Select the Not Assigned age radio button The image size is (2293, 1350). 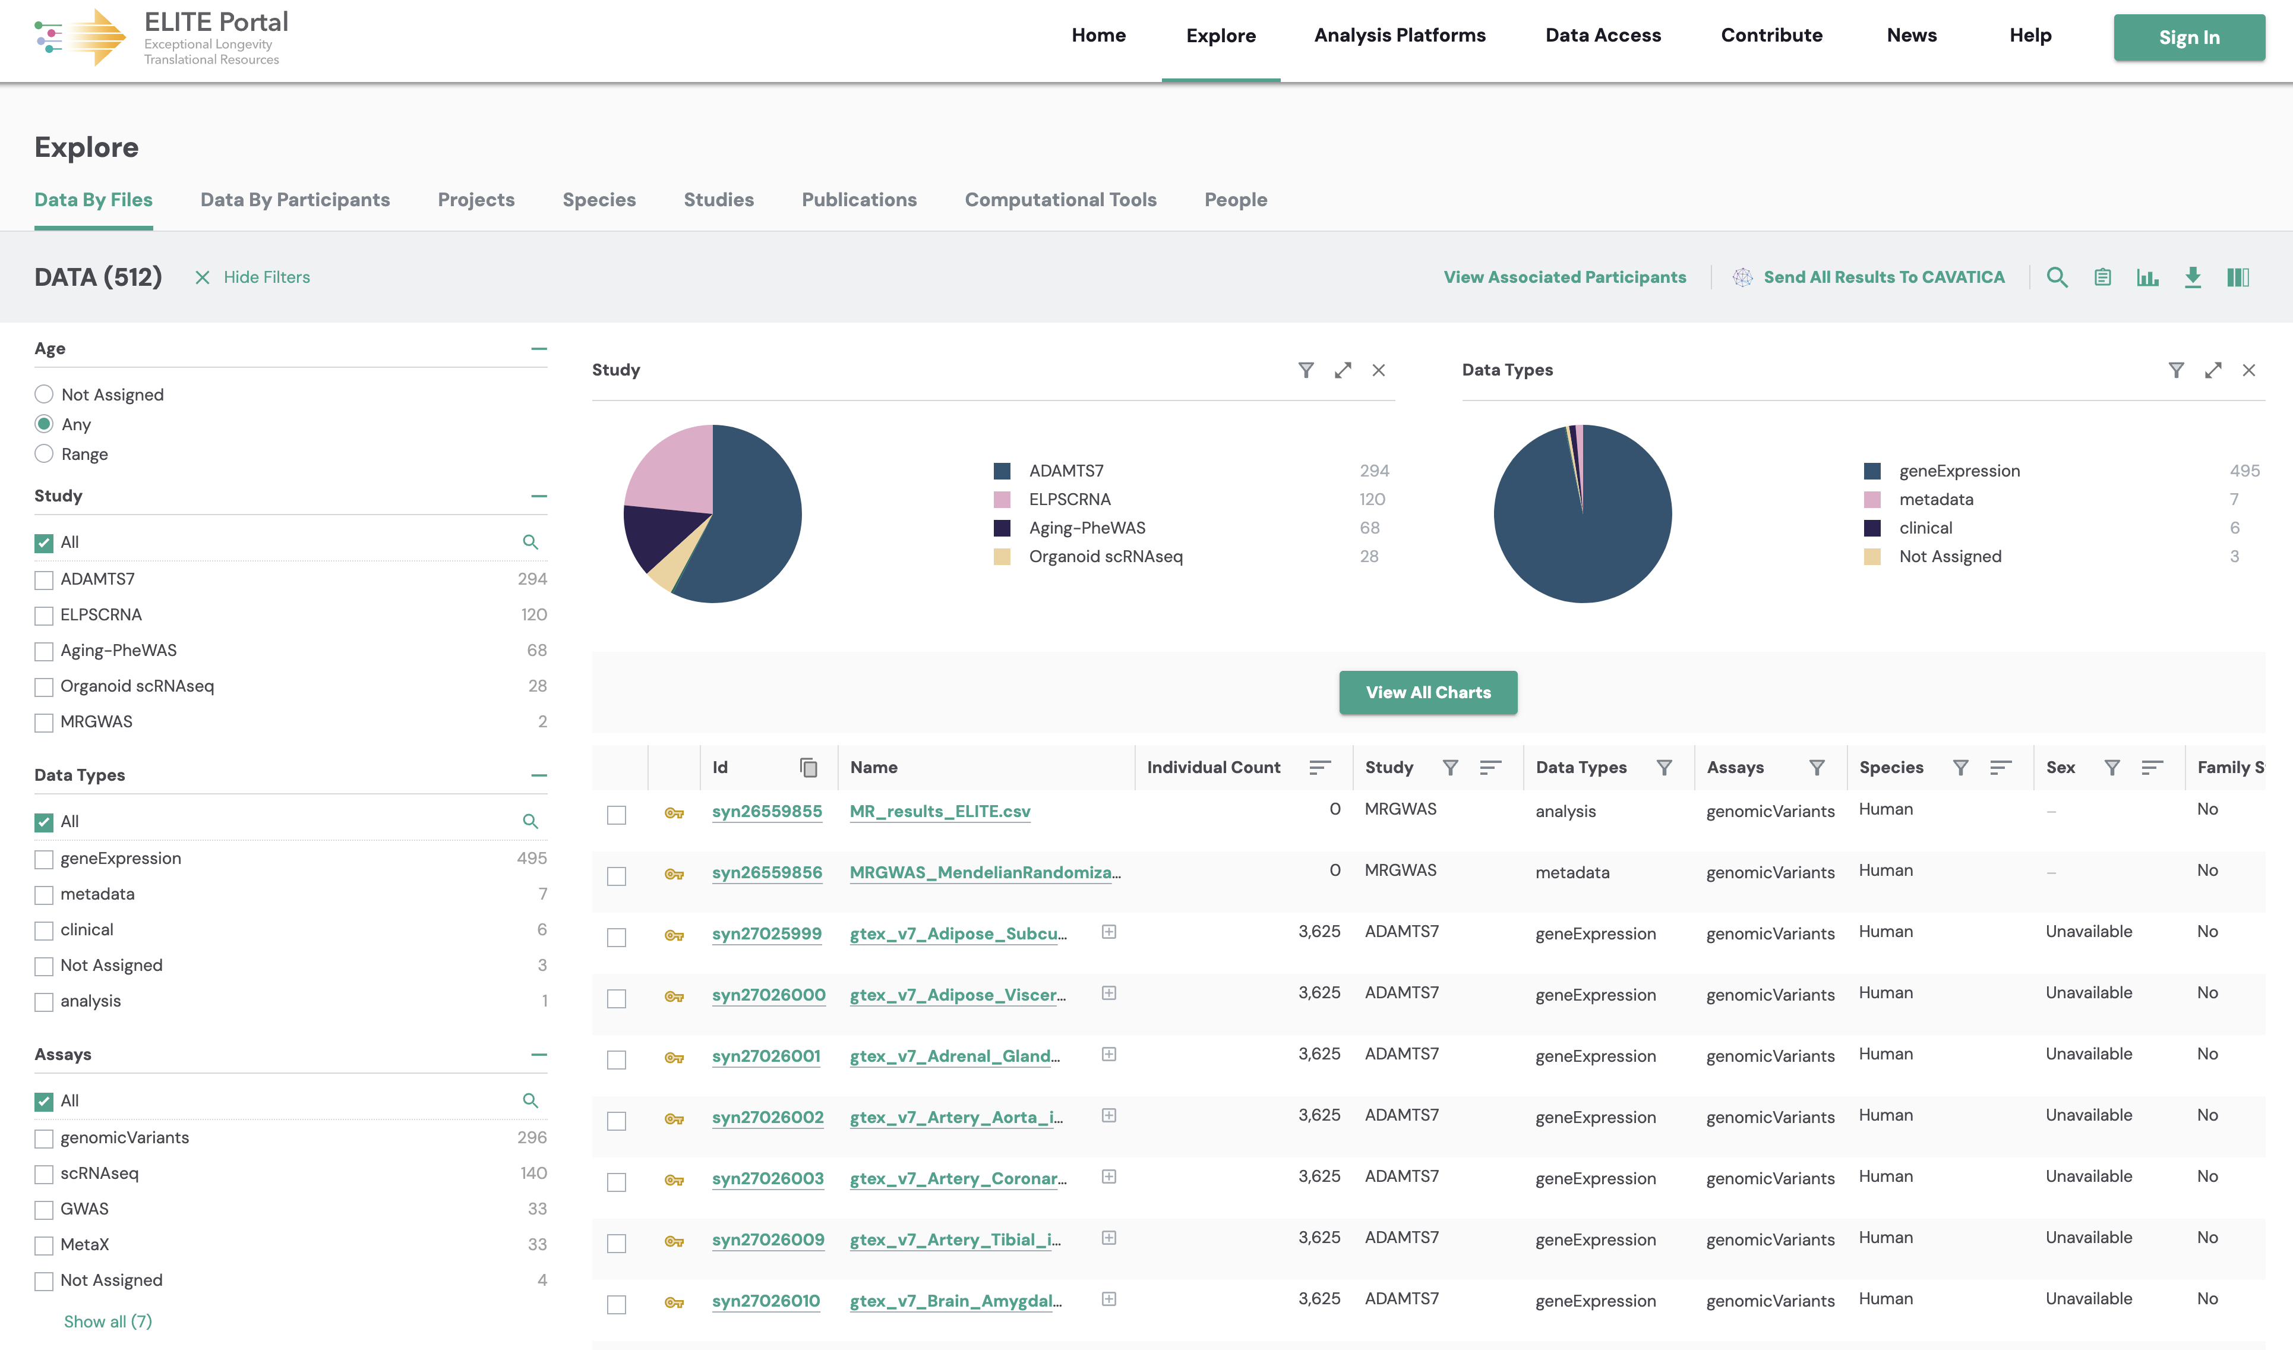[x=44, y=394]
